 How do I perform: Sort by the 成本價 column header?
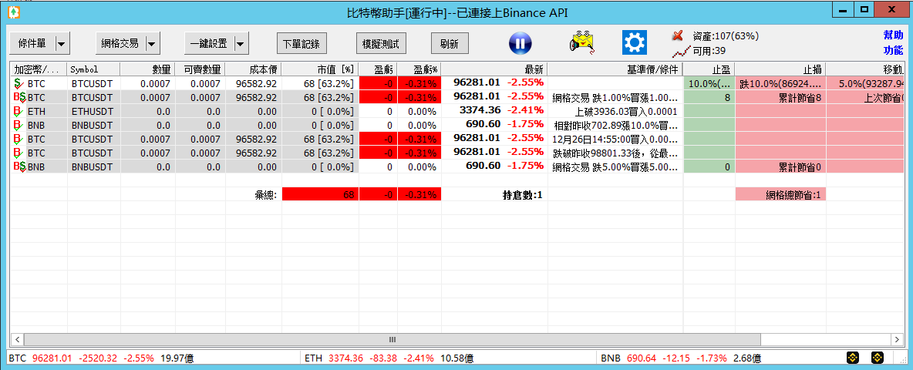[253, 69]
